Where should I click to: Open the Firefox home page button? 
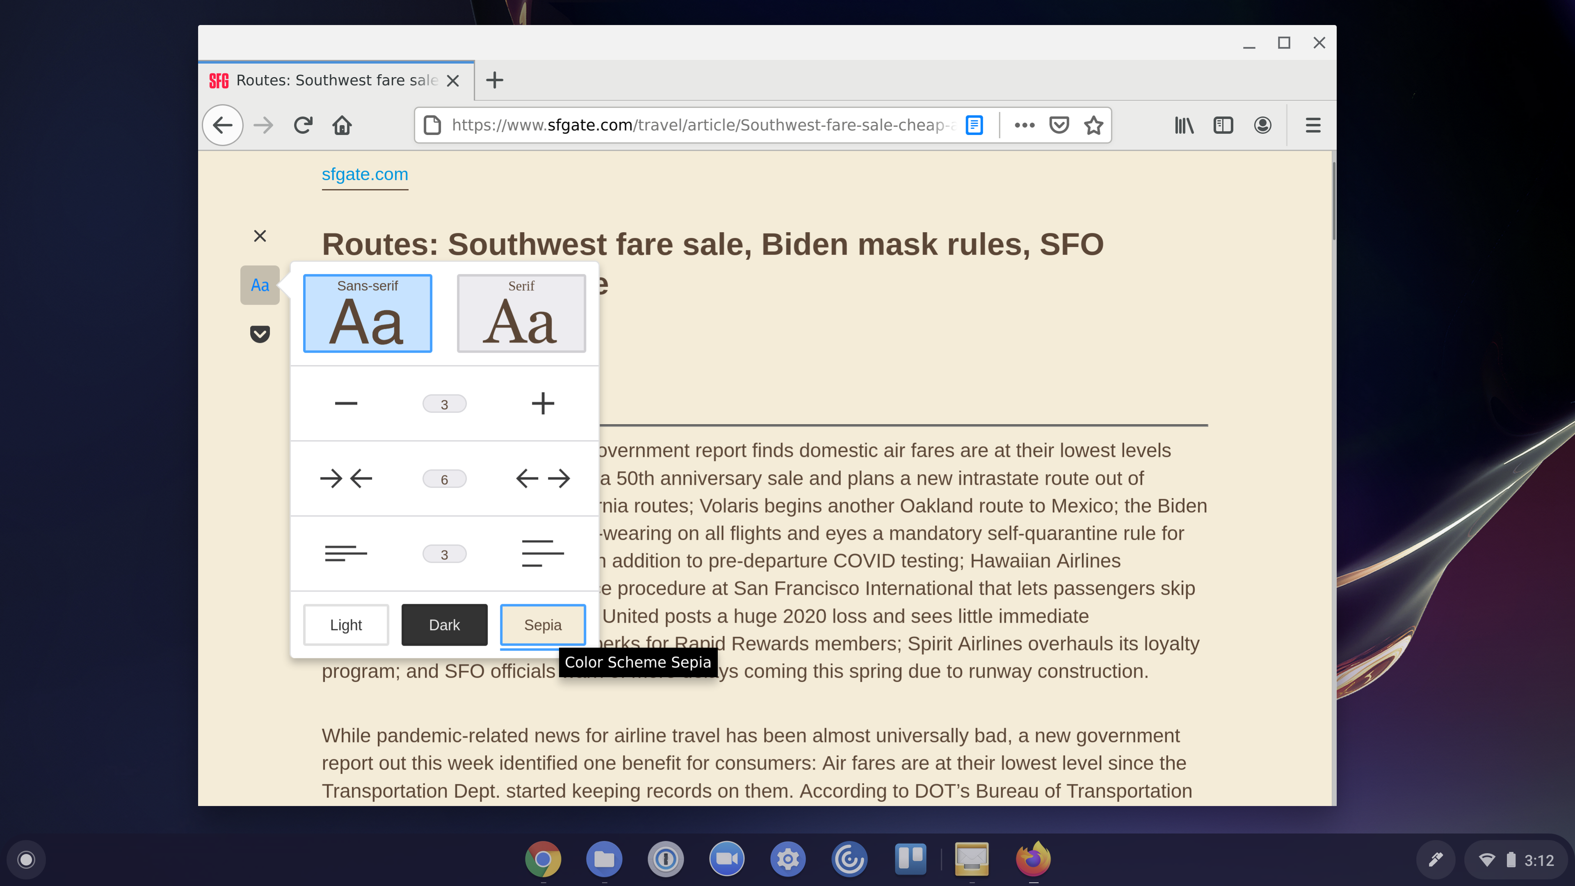pyautogui.click(x=342, y=126)
